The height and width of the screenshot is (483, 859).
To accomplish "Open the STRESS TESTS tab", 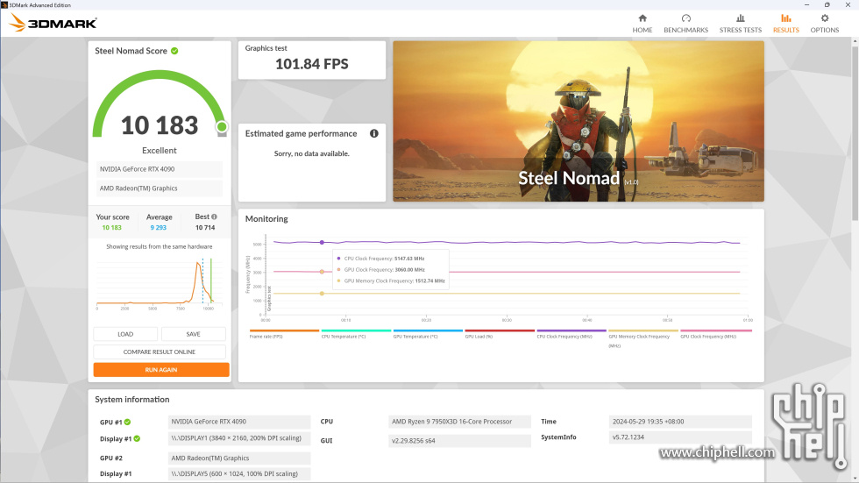I will click(x=740, y=24).
